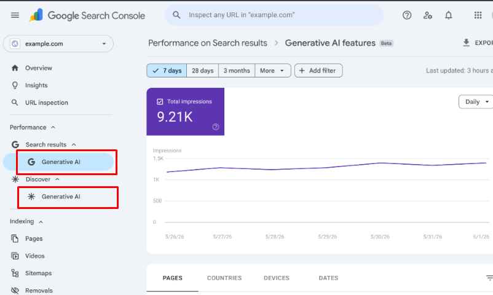The width and height of the screenshot is (493, 295).
Task: Click the Inspect any URL search field
Action: point(274,15)
